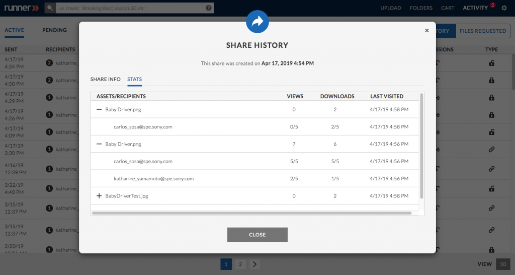Click the lock icon in the 4/17/19 4:50 PM row

491,80
